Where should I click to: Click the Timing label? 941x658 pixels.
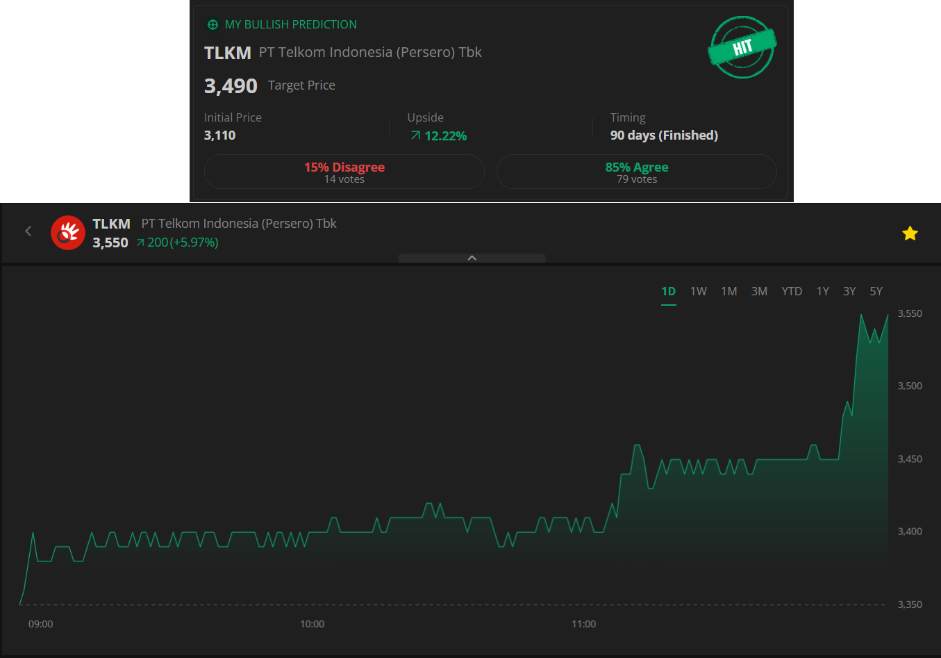coord(628,118)
